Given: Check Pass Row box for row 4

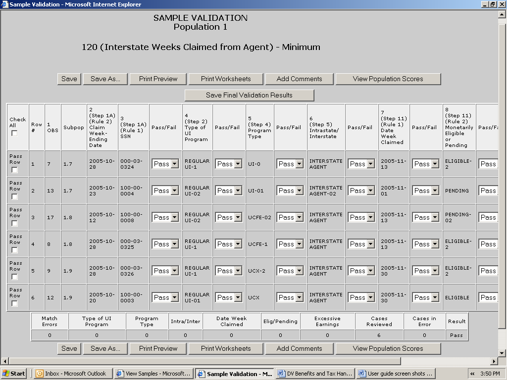Looking at the screenshot, I should [15, 250].
